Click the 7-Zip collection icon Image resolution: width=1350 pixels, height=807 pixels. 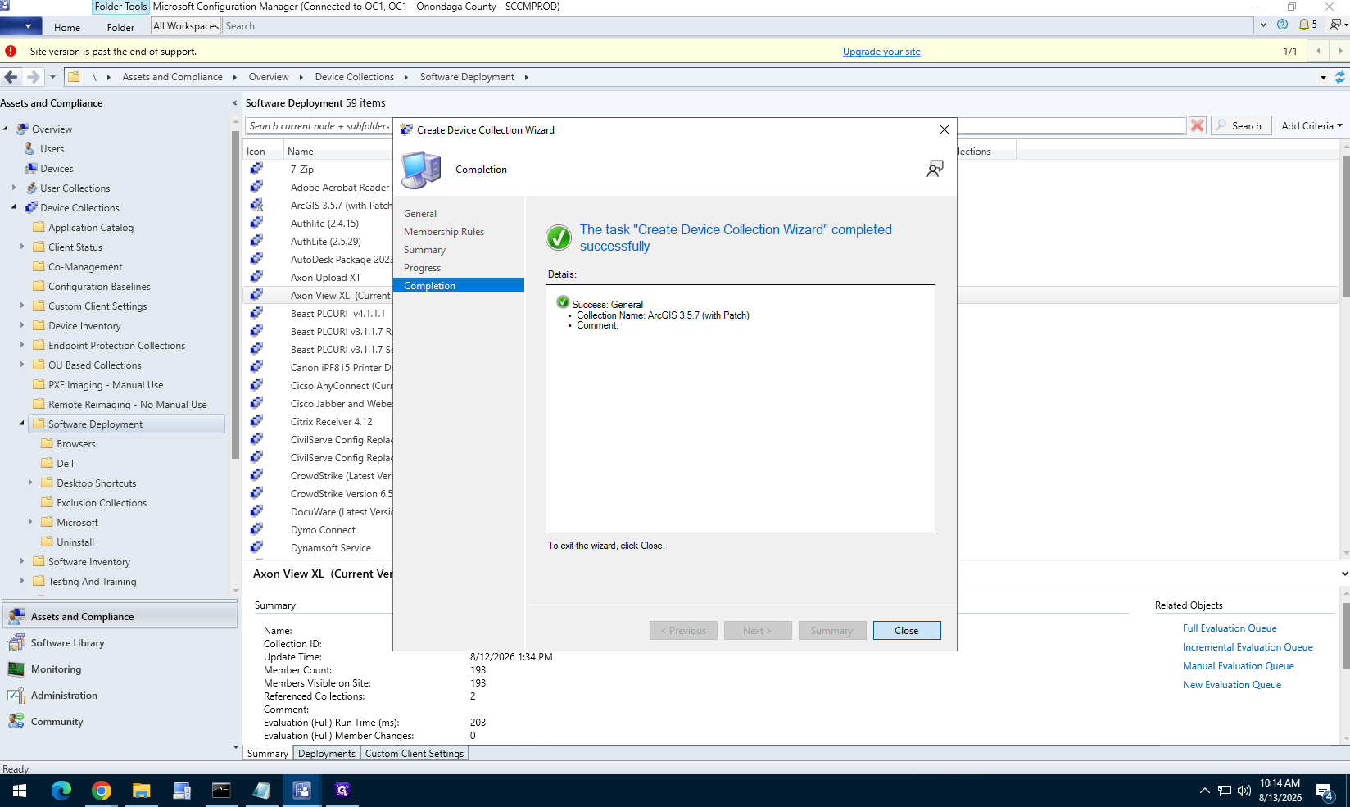point(256,169)
